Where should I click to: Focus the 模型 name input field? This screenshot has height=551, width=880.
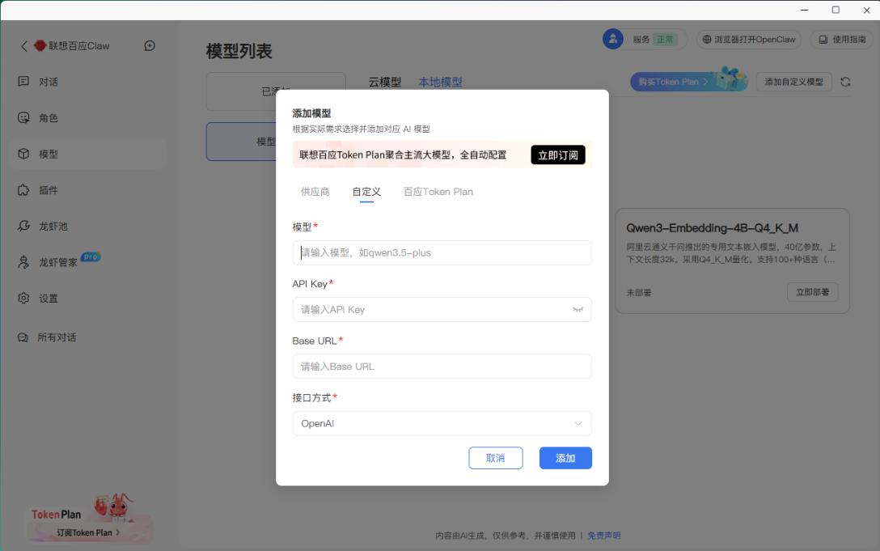click(442, 252)
